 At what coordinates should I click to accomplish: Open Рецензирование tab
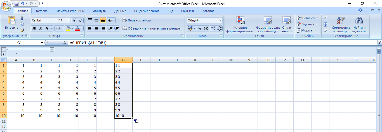click(x=147, y=11)
